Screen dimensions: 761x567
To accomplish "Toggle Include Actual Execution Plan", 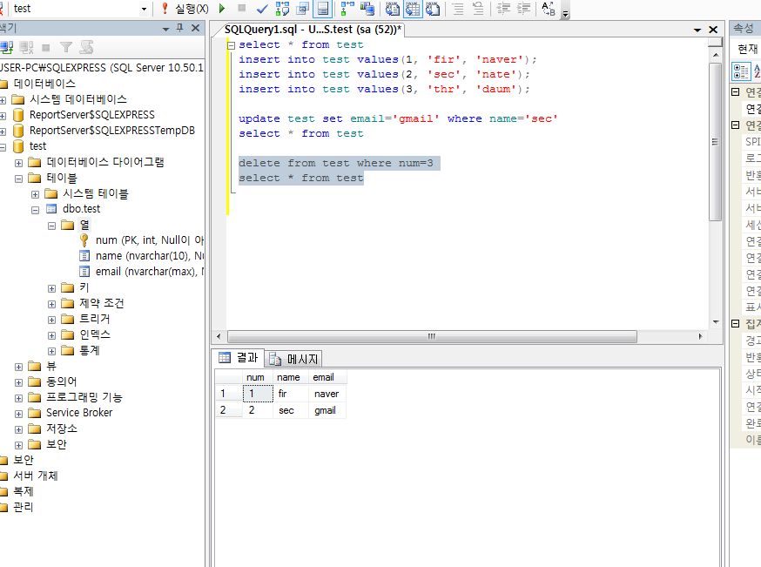I will tap(347, 8).
